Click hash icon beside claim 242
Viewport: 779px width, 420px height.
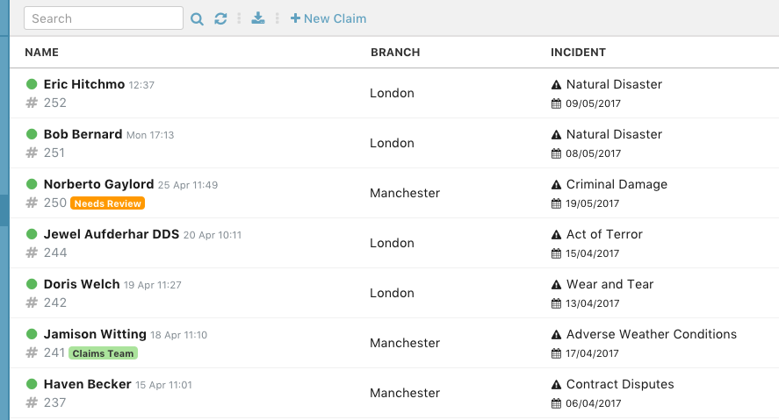(32, 303)
